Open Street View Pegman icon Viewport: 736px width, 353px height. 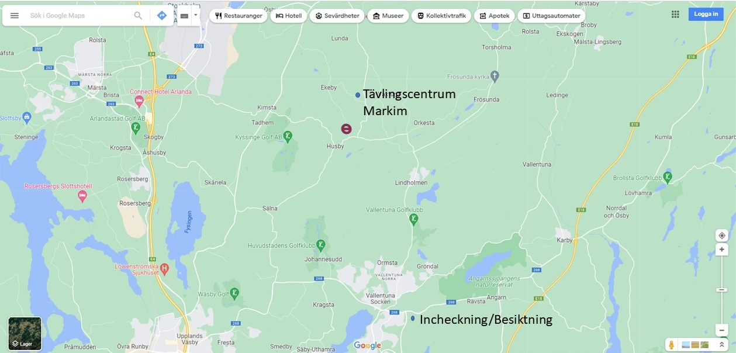(672, 345)
